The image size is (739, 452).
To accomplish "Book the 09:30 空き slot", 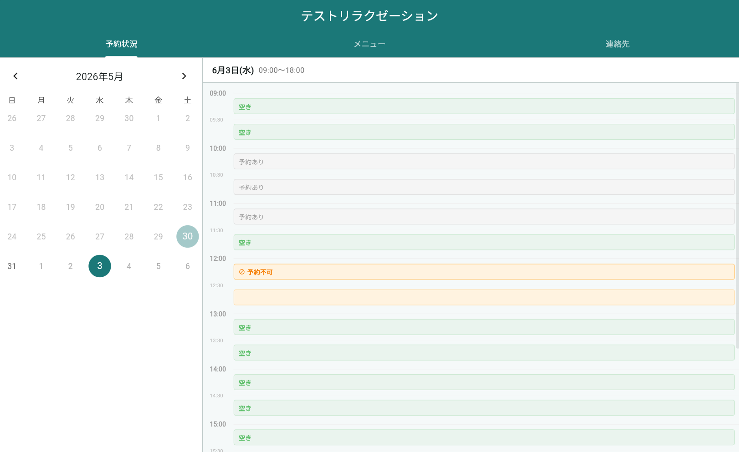I will (x=484, y=132).
